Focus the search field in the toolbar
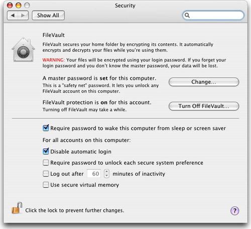The image size is (251, 229). click(x=213, y=15)
